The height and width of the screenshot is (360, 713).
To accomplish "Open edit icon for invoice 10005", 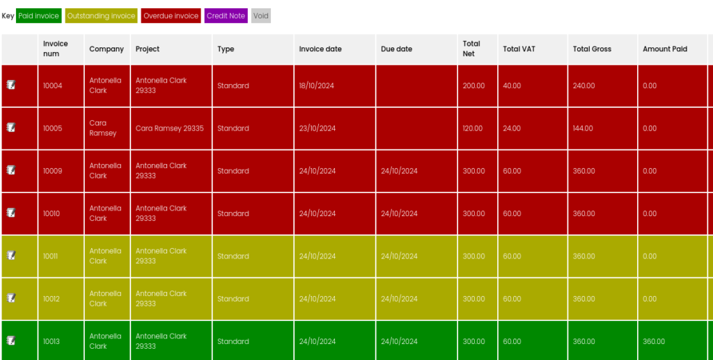I will [x=11, y=127].
